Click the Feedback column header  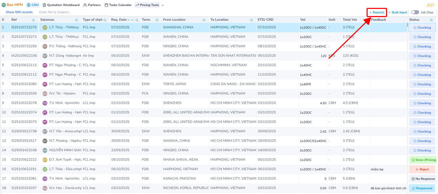click(378, 20)
